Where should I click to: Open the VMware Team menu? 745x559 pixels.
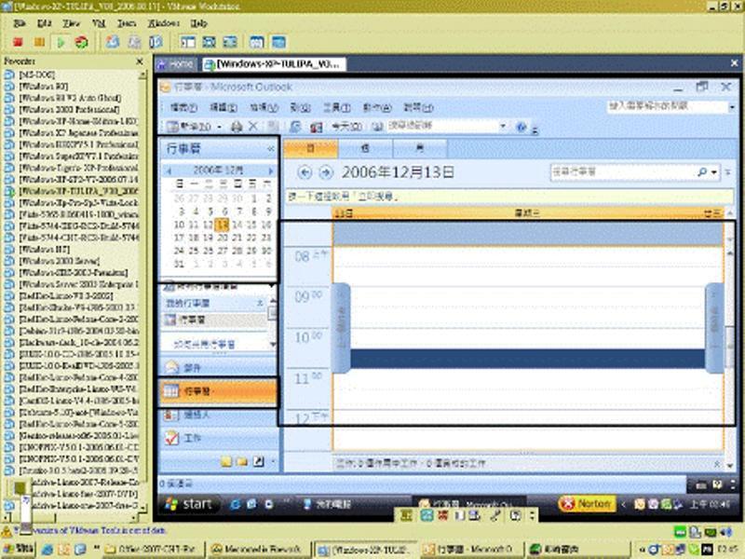[127, 23]
